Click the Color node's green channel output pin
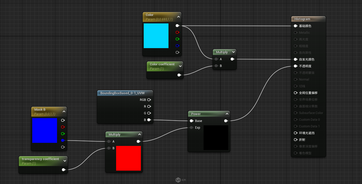The image size is (362, 184). [x=177, y=39]
